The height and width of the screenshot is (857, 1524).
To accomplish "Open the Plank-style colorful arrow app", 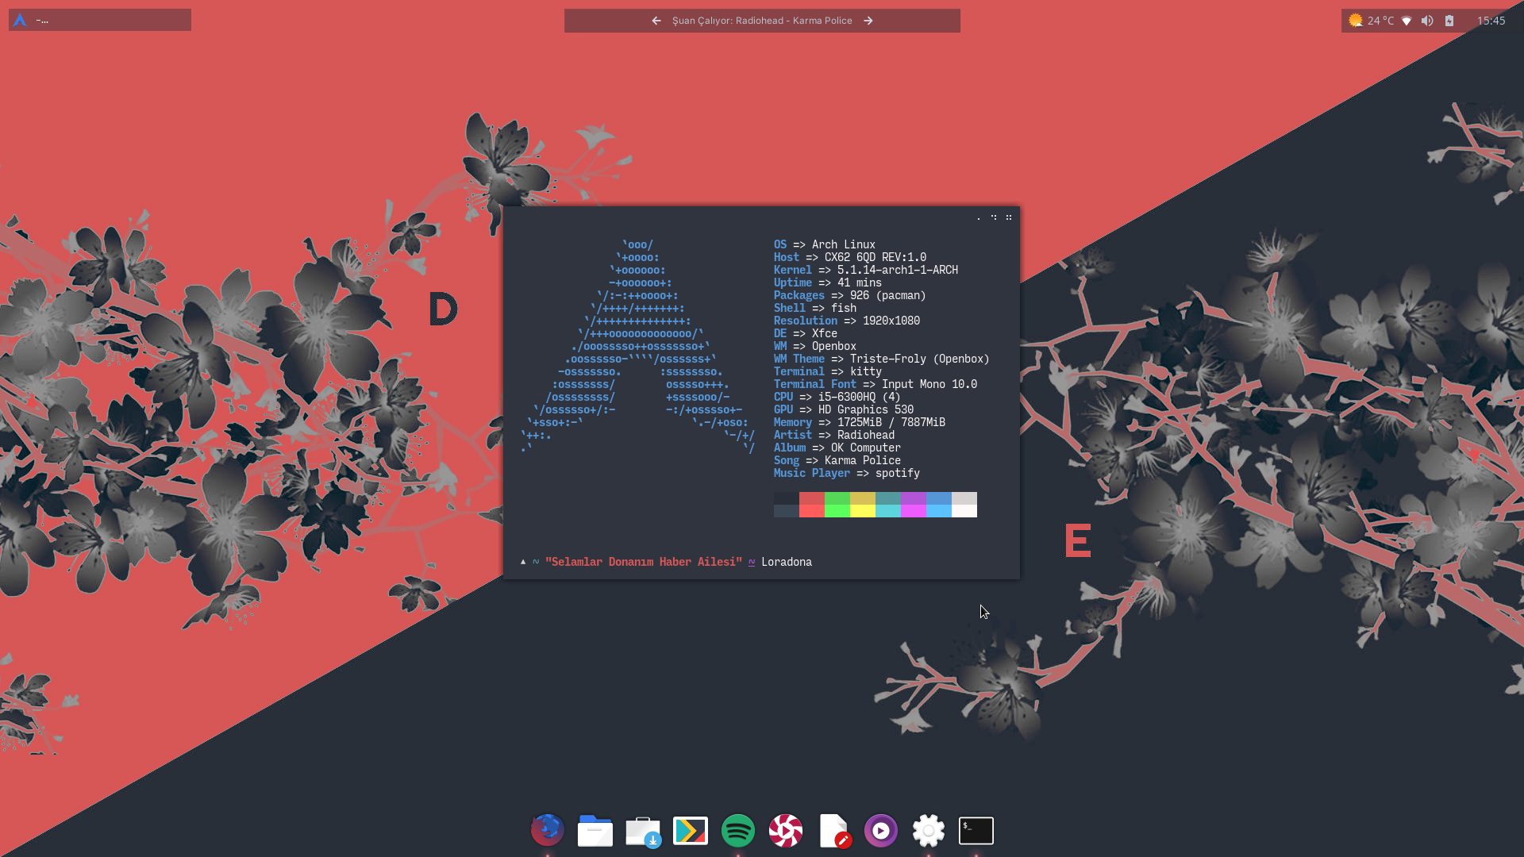I will tap(691, 830).
